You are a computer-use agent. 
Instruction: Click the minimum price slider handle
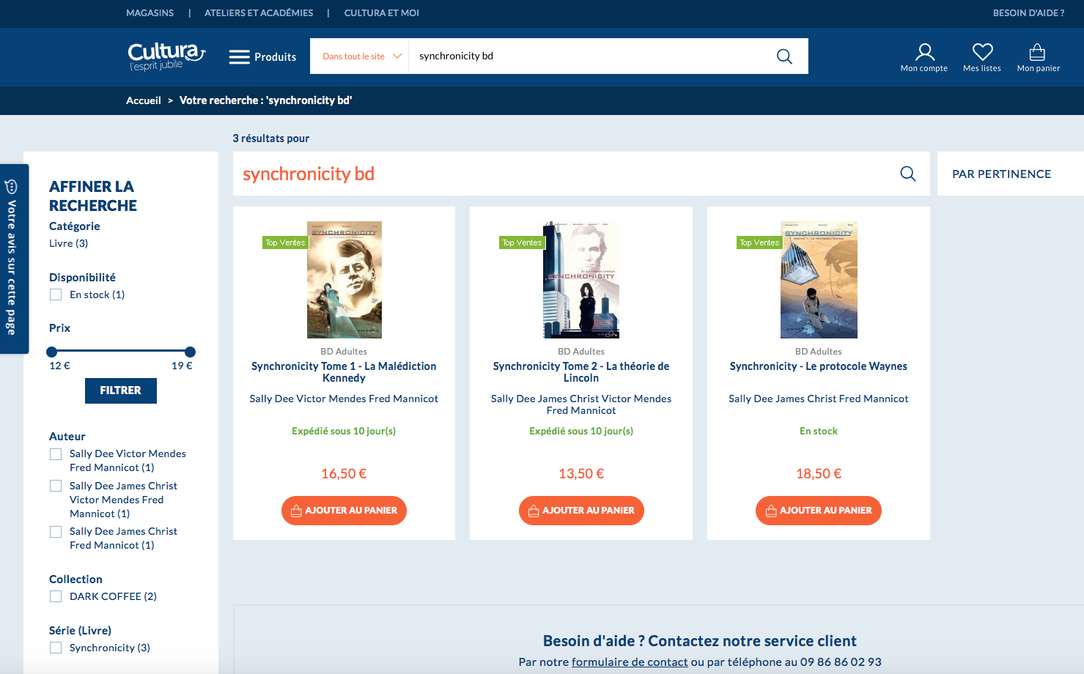(x=51, y=352)
